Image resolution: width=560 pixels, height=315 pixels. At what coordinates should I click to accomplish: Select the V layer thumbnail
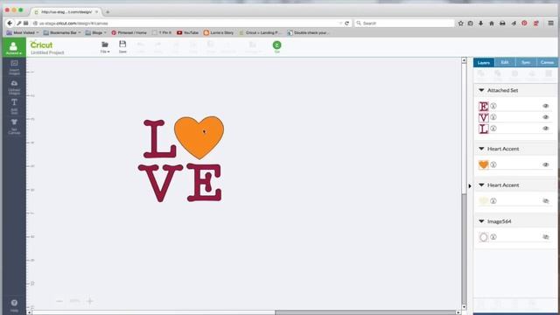click(484, 117)
